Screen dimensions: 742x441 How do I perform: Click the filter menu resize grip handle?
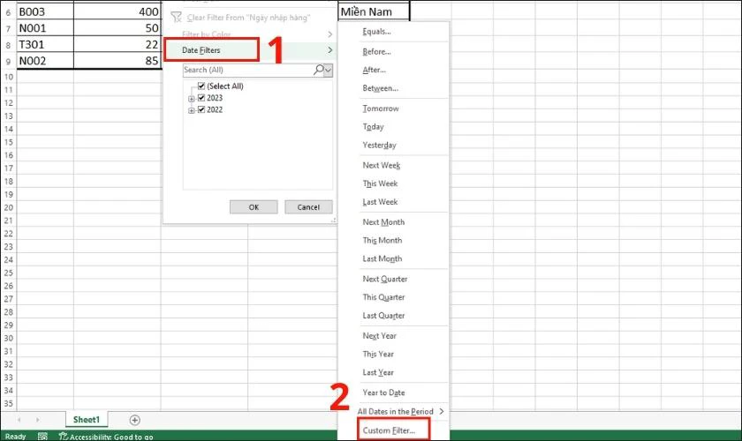point(334,220)
